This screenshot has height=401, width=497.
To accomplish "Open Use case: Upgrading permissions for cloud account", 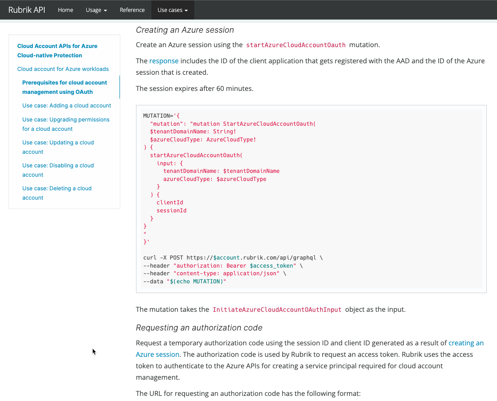I will pyautogui.click(x=66, y=124).
